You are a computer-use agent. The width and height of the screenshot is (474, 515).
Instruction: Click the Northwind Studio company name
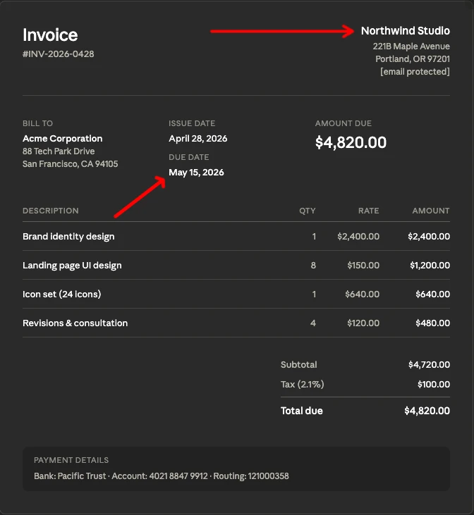pos(406,31)
